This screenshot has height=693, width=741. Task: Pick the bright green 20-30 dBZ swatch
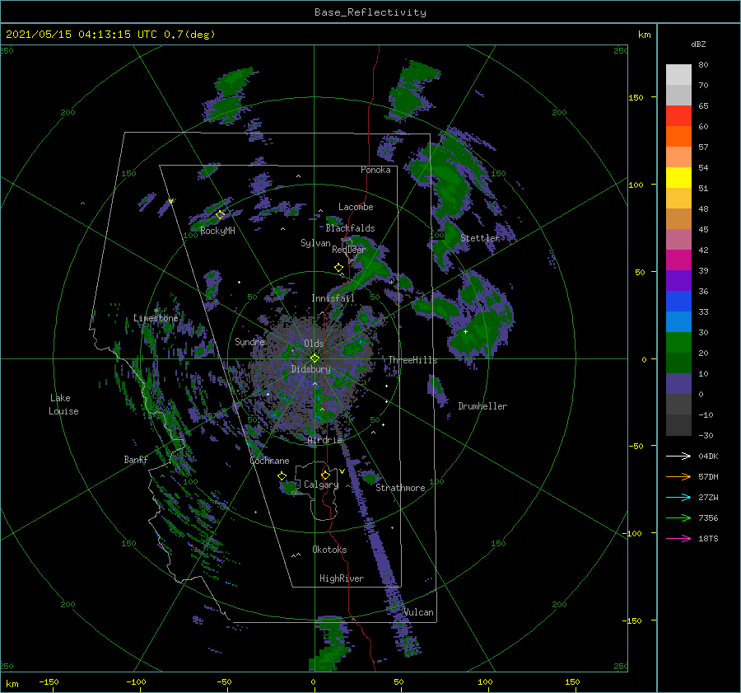pyautogui.click(x=678, y=342)
